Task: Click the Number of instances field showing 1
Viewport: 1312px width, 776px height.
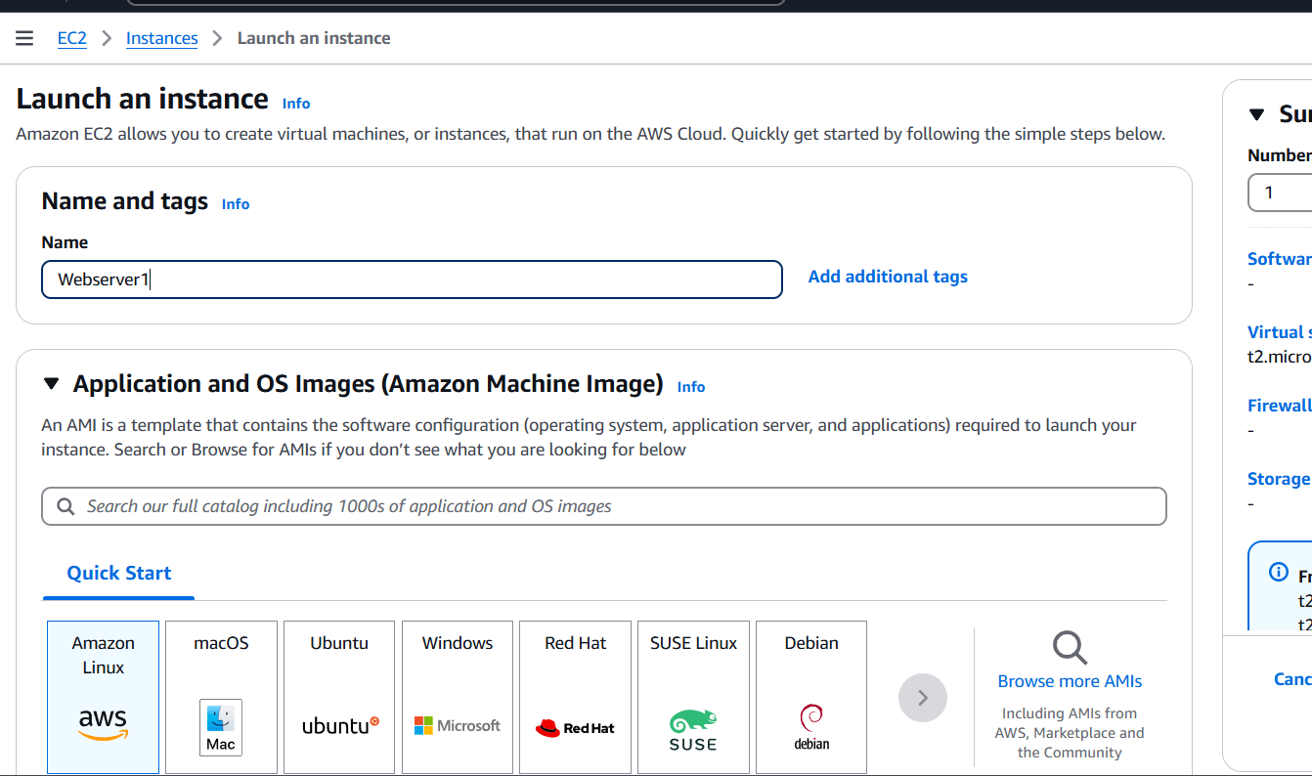Action: pyautogui.click(x=1281, y=193)
